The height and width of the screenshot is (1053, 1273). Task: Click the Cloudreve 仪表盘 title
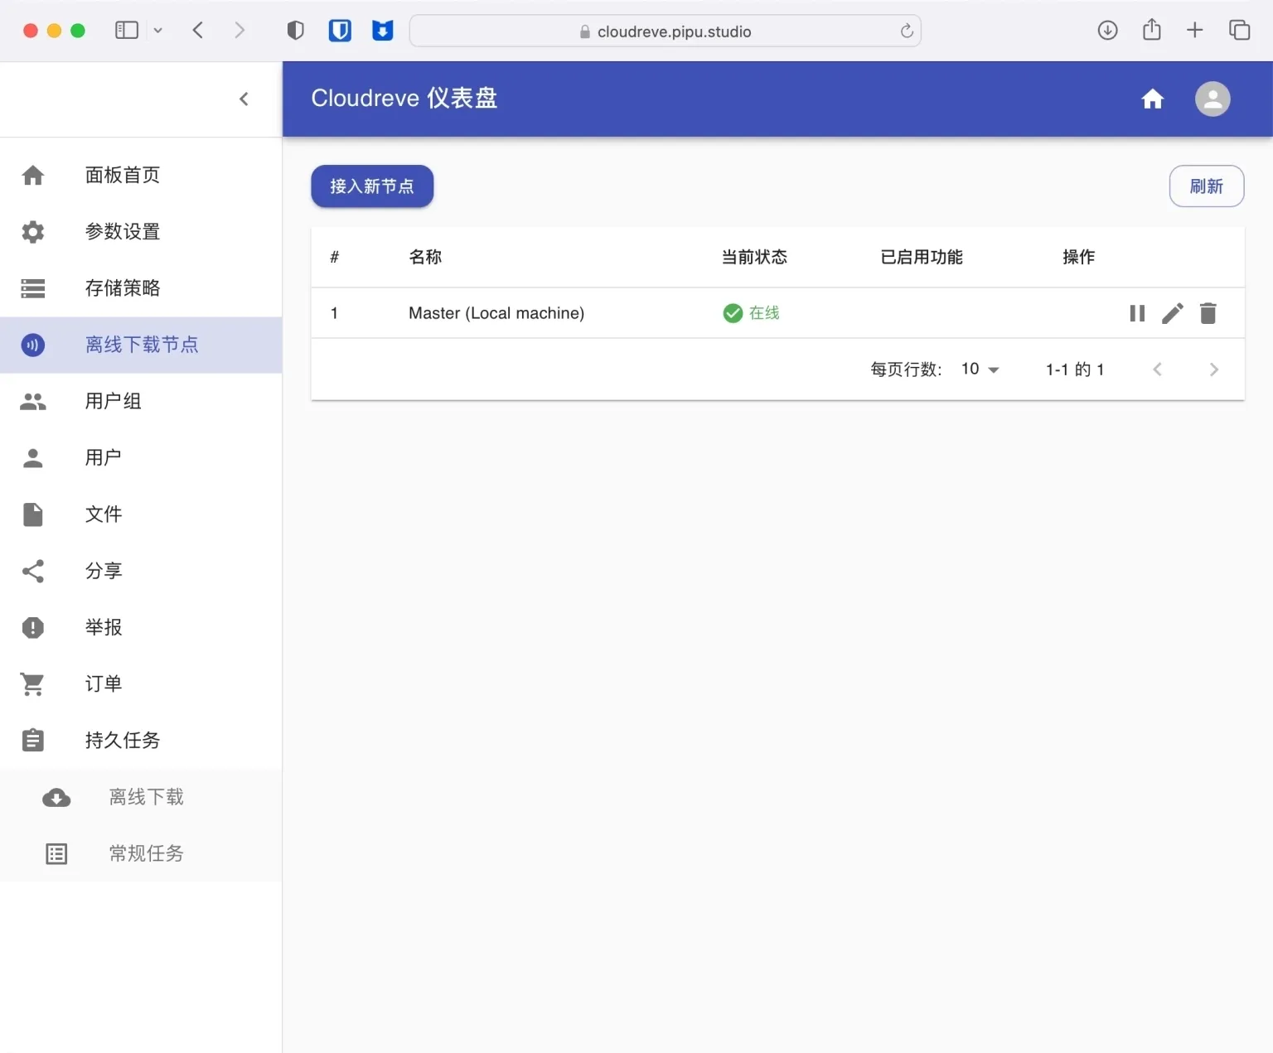(x=404, y=99)
